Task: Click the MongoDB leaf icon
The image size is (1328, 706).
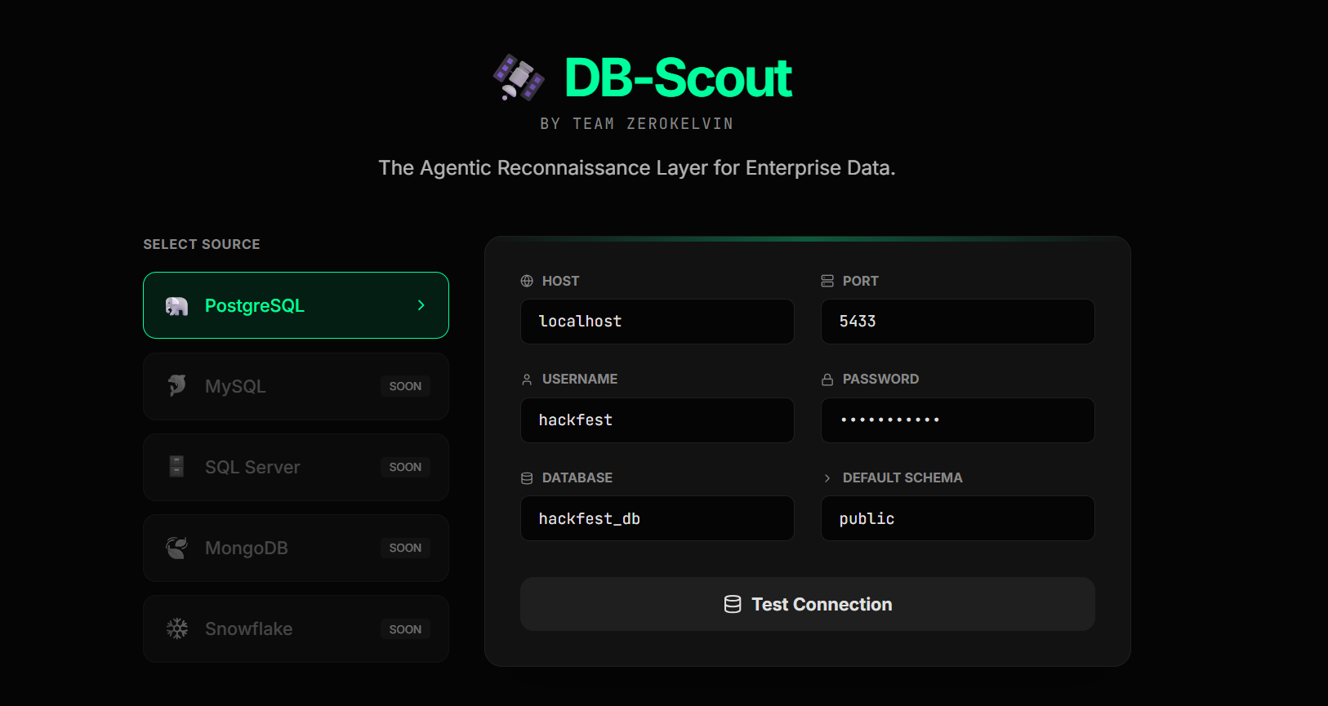Action: 177,547
